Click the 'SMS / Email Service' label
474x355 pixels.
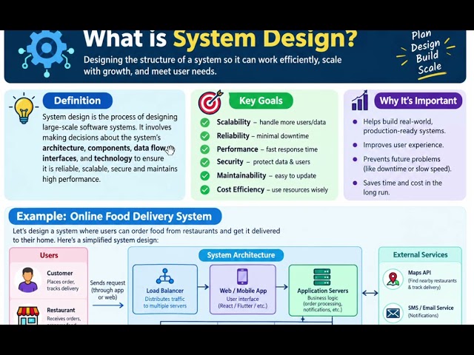pyautogui.click(x=430, y=308)
